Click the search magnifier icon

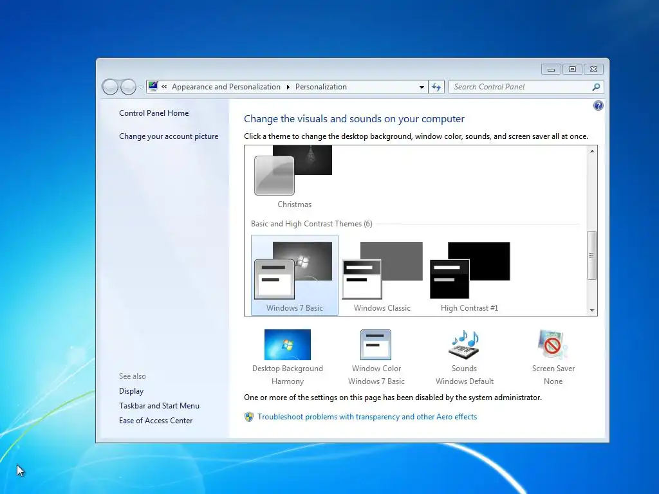[x=596, y=87]
